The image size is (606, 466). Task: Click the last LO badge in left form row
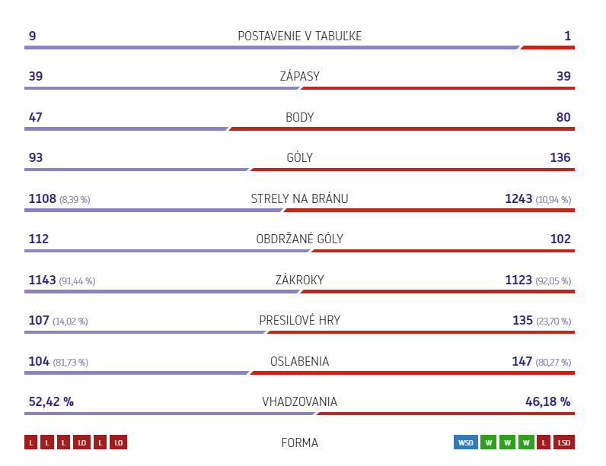coord(118,442)
